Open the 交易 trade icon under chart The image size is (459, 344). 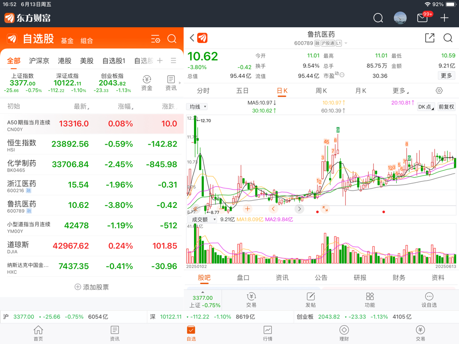(x=251, y=300)
